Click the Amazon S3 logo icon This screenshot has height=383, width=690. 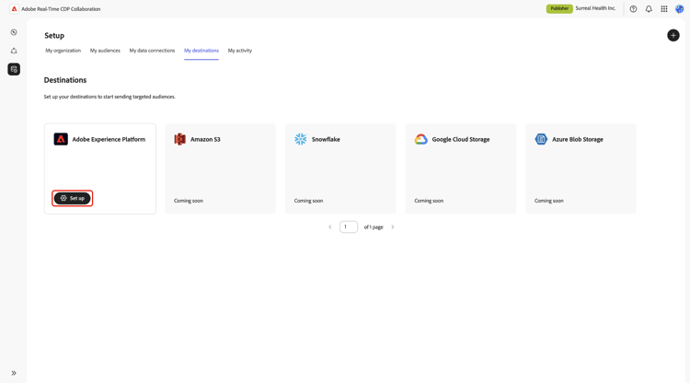tap(180, 139)
